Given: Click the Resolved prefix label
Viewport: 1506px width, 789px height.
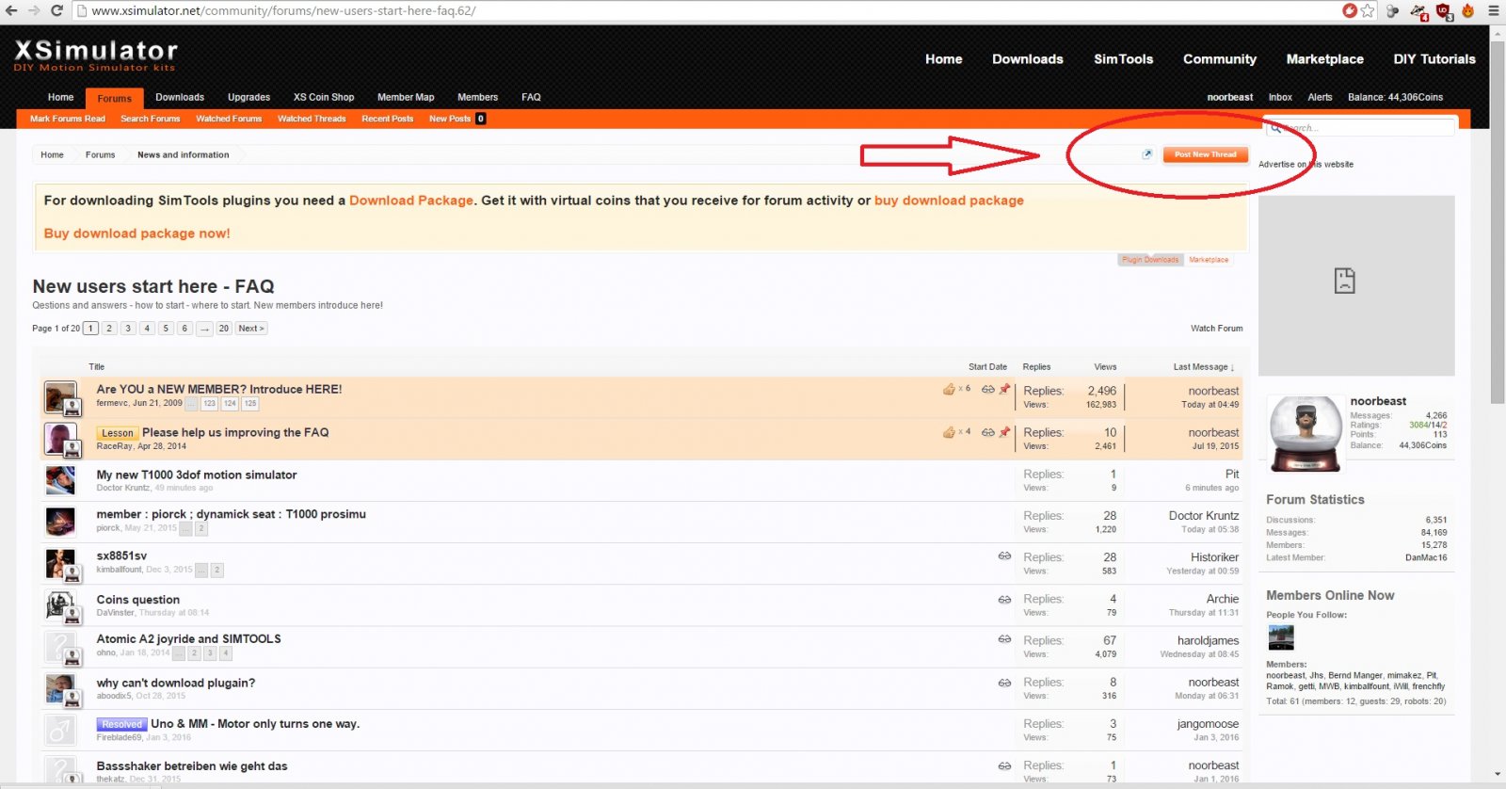Looking at the screenshot, I should (x=121, y=724).
